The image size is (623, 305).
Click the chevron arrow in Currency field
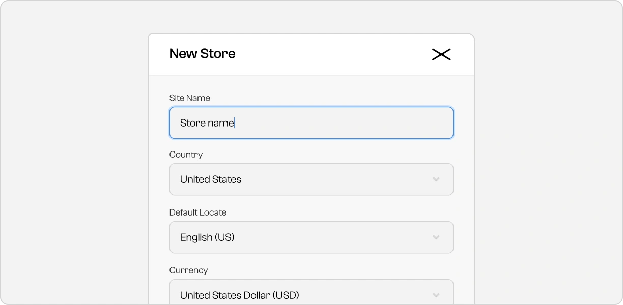coord(436,295)
